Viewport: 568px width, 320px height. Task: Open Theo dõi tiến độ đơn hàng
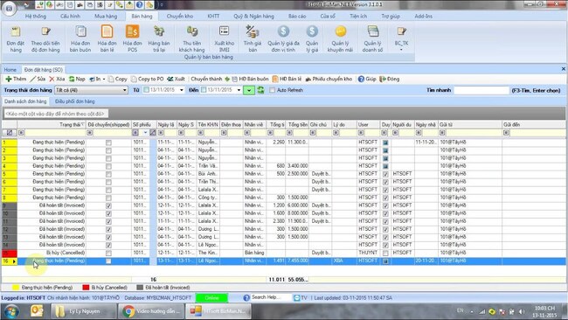pos(45,38)
